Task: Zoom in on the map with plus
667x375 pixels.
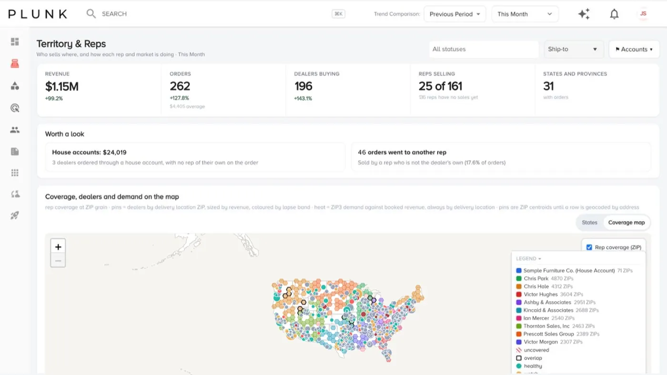Action: [x=58, y=247]
